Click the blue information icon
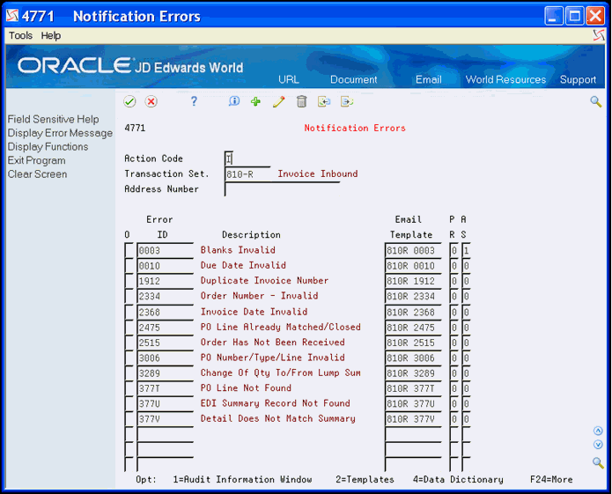 [234, 102]
